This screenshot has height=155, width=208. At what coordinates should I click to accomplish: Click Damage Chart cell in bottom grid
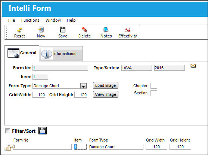coord(116,147)
